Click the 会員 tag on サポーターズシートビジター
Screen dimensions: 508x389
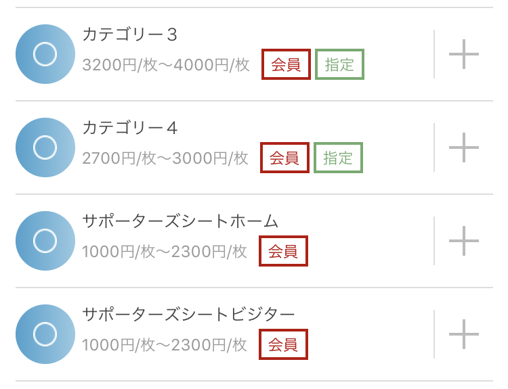pyautogui.click(x=283, y=344)
